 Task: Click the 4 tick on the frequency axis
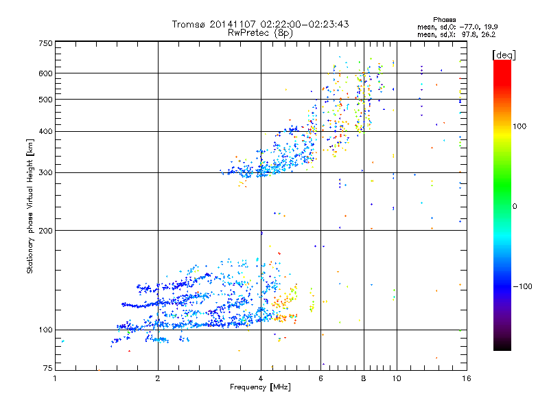pyautogui.click(x=261, y=378)
